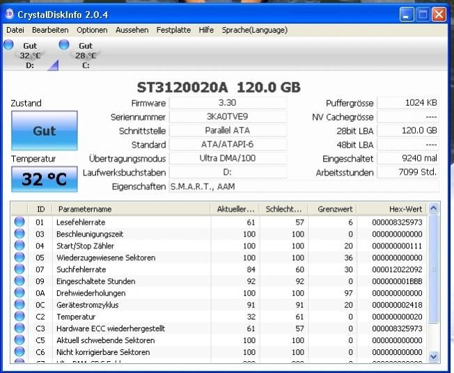Click status icon for Wiederzugewiesene Sektoren row
Viewport: 454px width, 373px height.
19,257
